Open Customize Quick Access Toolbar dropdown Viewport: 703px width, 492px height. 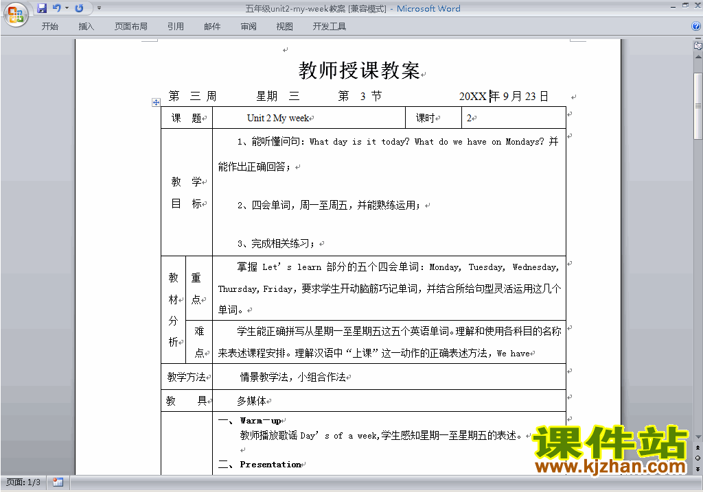click(x=99, y=8)
